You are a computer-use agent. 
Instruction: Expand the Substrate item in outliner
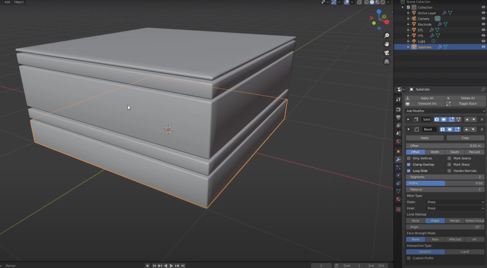[x=408, y=47]
